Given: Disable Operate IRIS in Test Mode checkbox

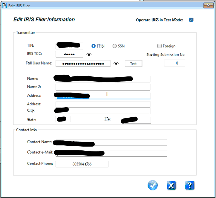Looking at the screenshot, I should (x=191, y=20).
